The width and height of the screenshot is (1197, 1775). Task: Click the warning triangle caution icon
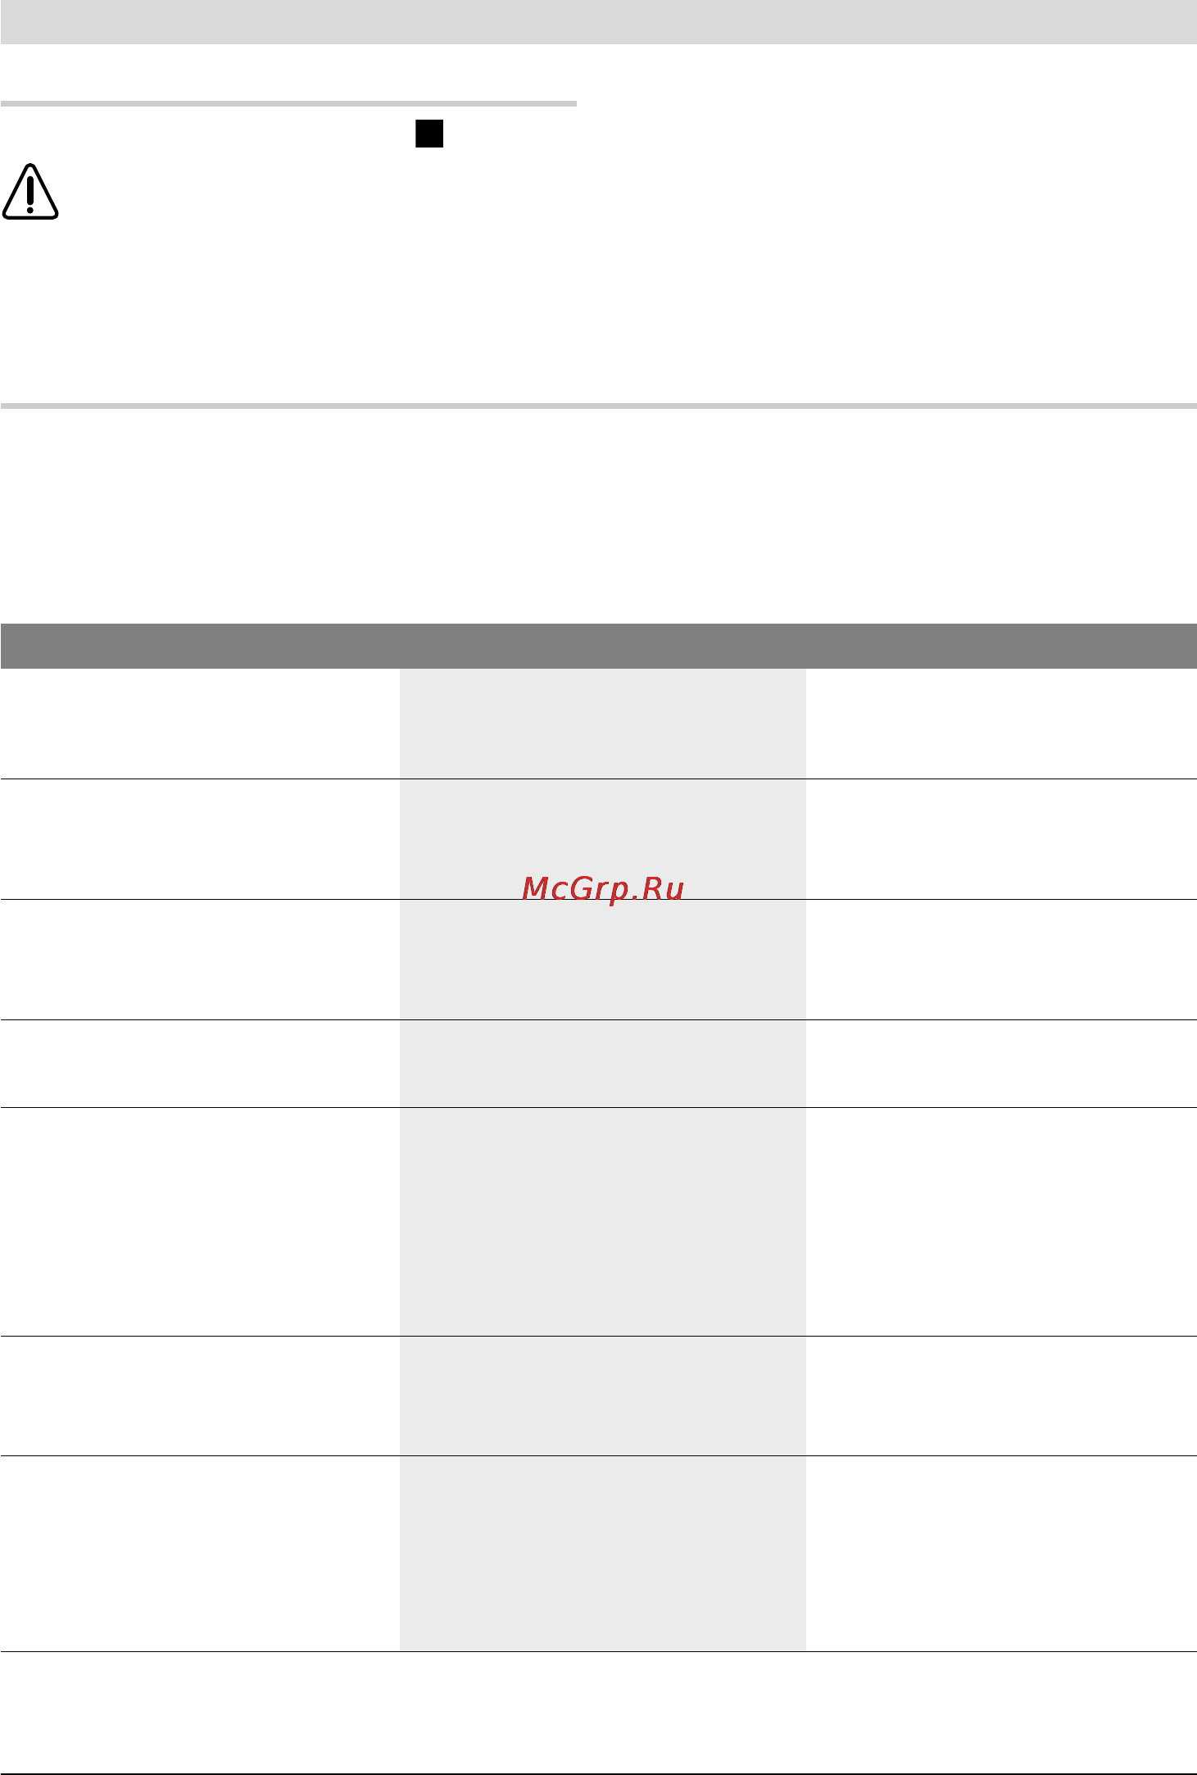(30, 192)
